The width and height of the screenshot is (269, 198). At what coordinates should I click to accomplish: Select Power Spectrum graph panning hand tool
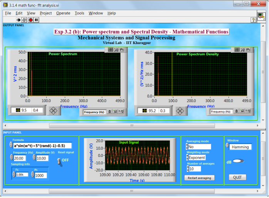pos(121,50)
